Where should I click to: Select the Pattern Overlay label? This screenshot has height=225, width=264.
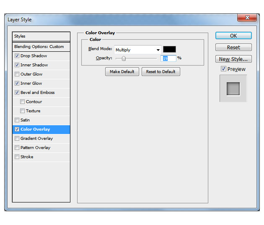[x=35, y=148]
